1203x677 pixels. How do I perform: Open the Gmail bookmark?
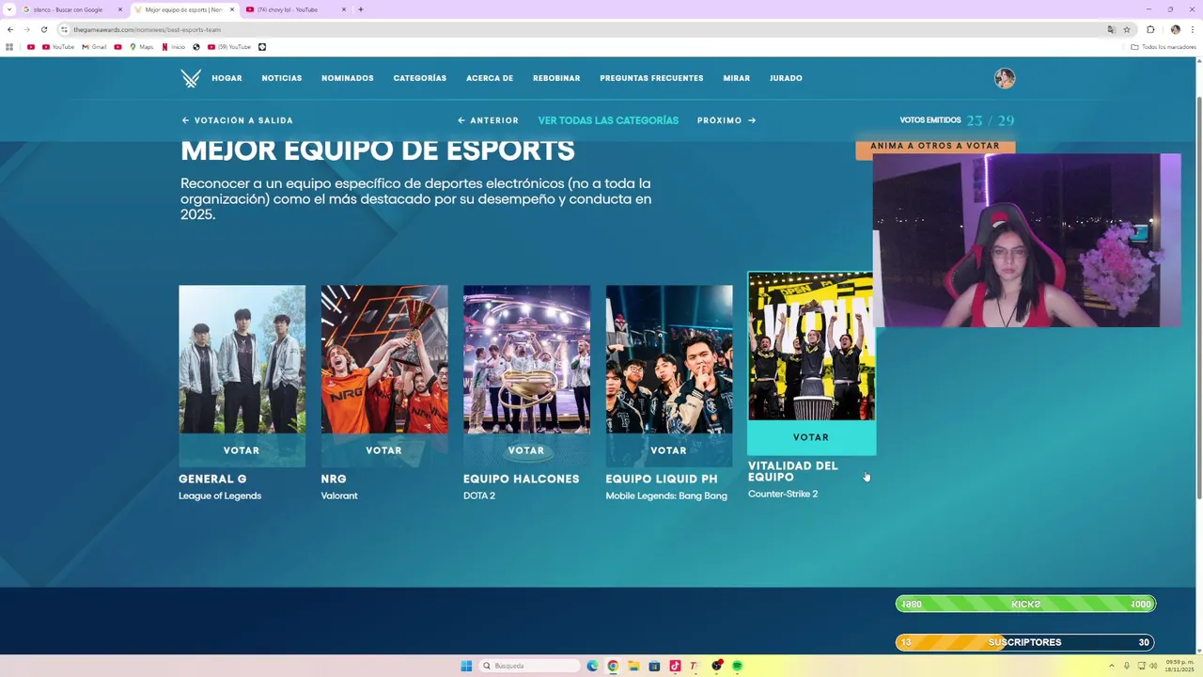[94, 47]
